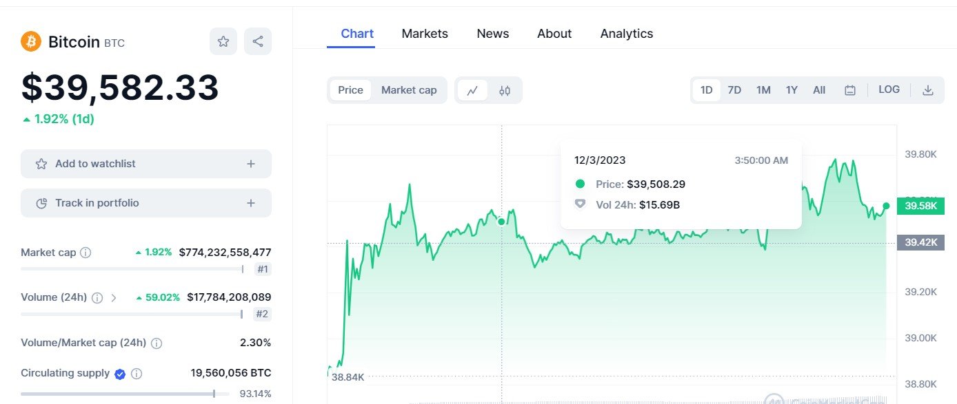Switch to line chart view icon

tap(472, 90)
